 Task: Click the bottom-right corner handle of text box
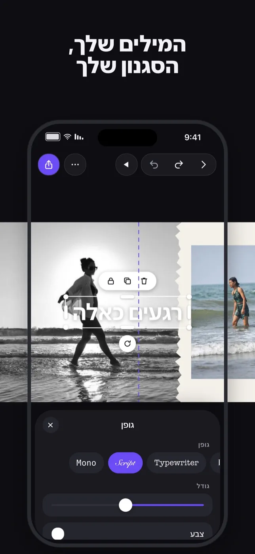point(189,327)
